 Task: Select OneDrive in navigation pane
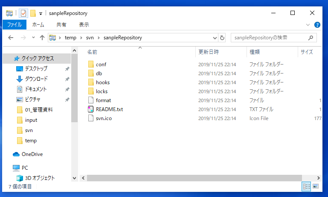[32, 154]
